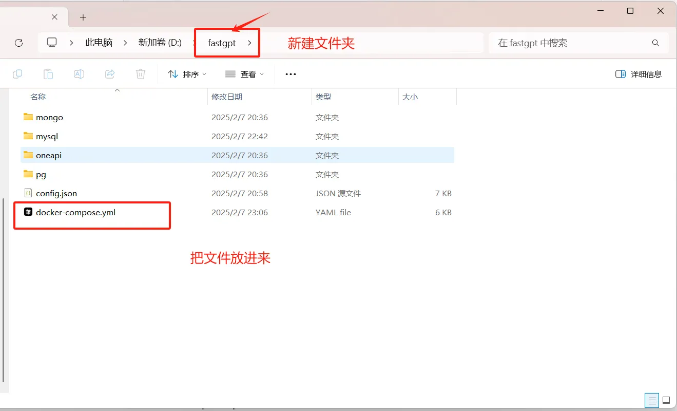Select the config.json file name
The height and width of the screenshot is (411, 677).
point(56,193)
